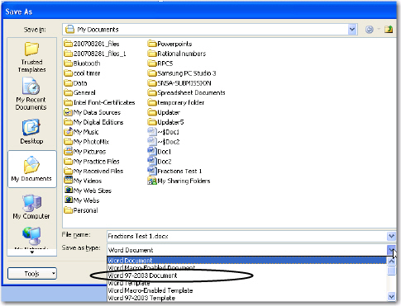Choose Word Macro-Enabled Document type

click(246, 267)
